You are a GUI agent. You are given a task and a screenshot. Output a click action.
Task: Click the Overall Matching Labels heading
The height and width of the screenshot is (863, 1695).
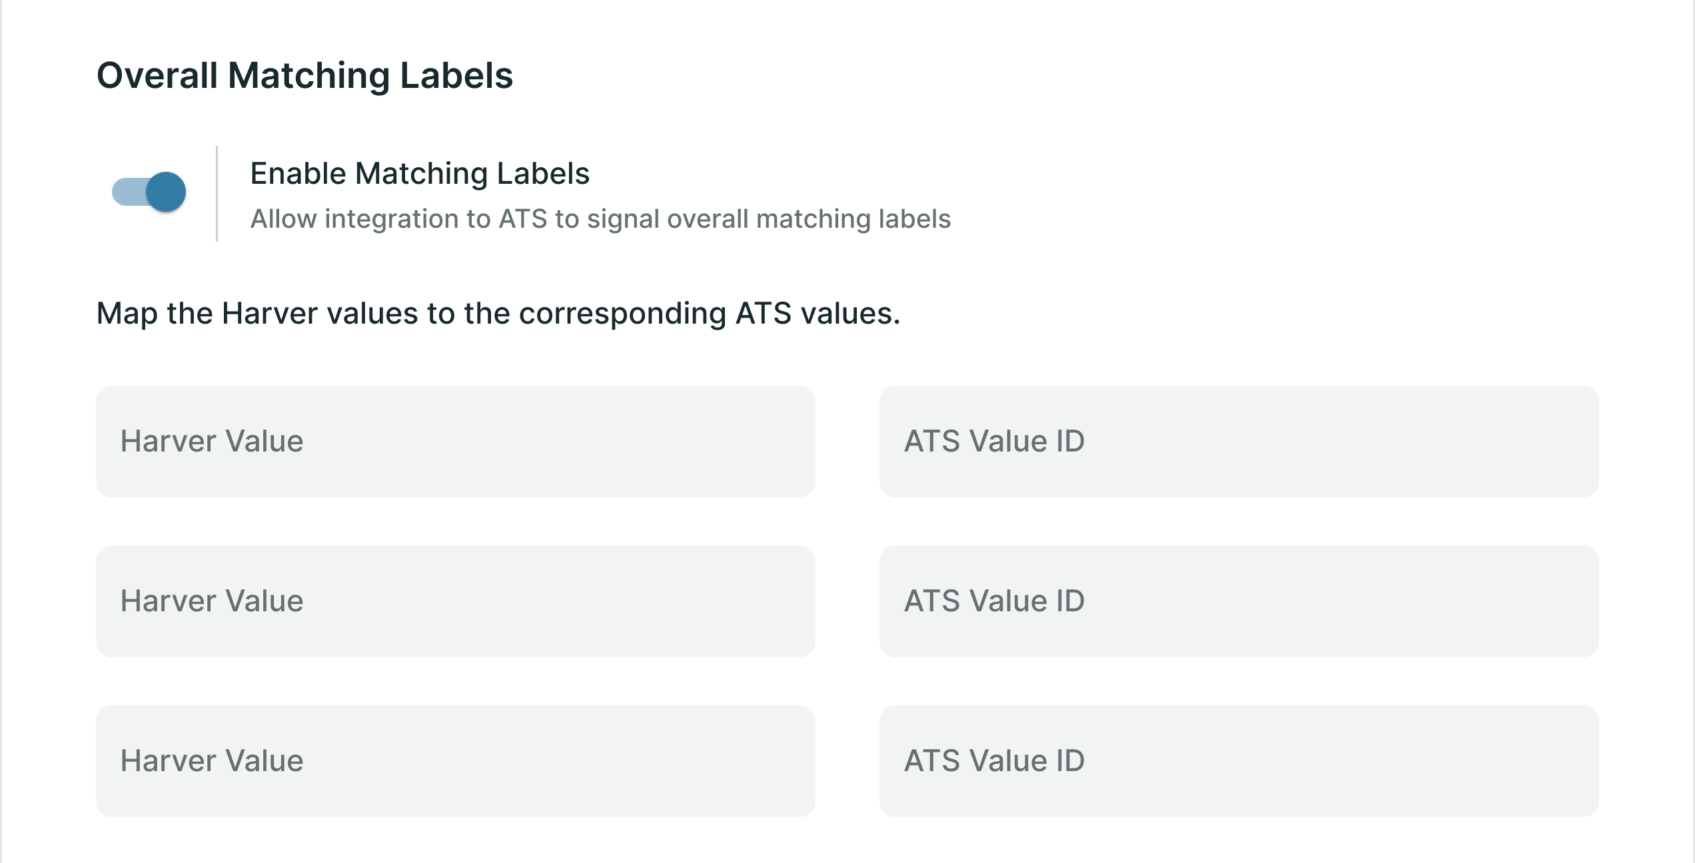tap(304, 75)
